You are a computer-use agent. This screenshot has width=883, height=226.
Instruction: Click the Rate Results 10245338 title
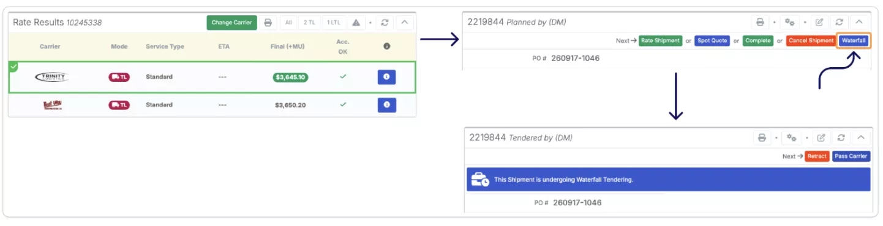[58, 23]
